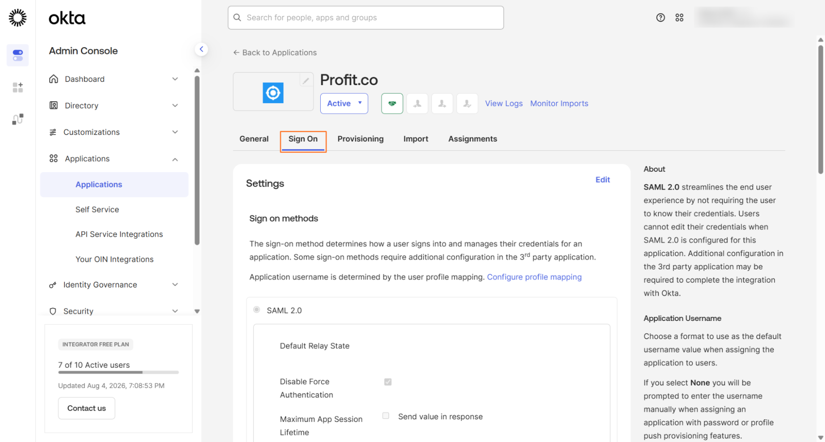This screenshot has width=825, height=442.
Task: Switch to the Assignments tab
Action: pyautogui.click(x=473, y=139)
